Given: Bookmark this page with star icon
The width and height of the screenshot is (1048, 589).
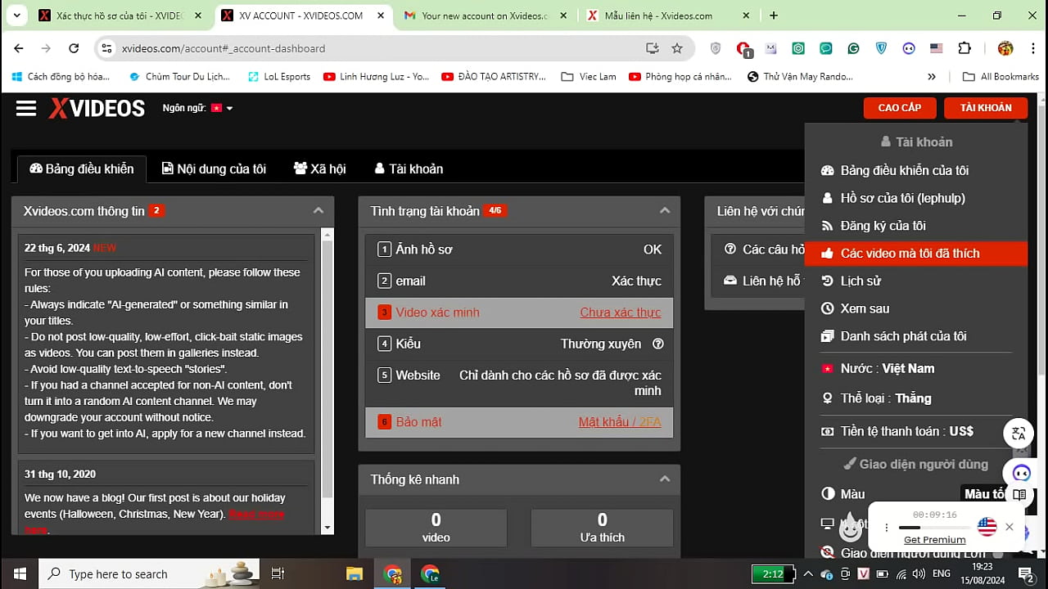Looking at the screenshot, I should pyautogui.click(x=677, y=48).
